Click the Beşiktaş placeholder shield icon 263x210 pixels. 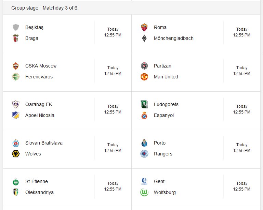coord(16,27)
